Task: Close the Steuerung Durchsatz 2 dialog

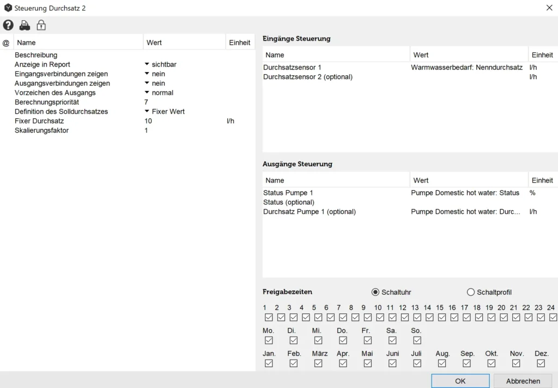Action: coord(549,8)
